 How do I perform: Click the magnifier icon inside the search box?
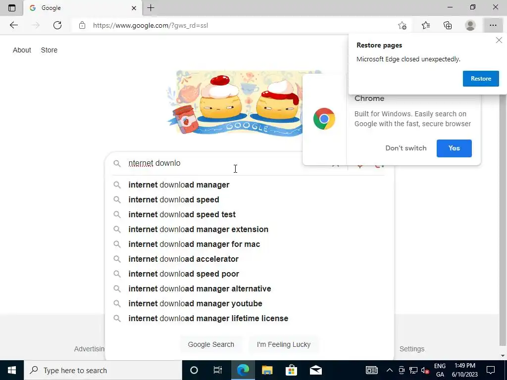coord(117,163)
